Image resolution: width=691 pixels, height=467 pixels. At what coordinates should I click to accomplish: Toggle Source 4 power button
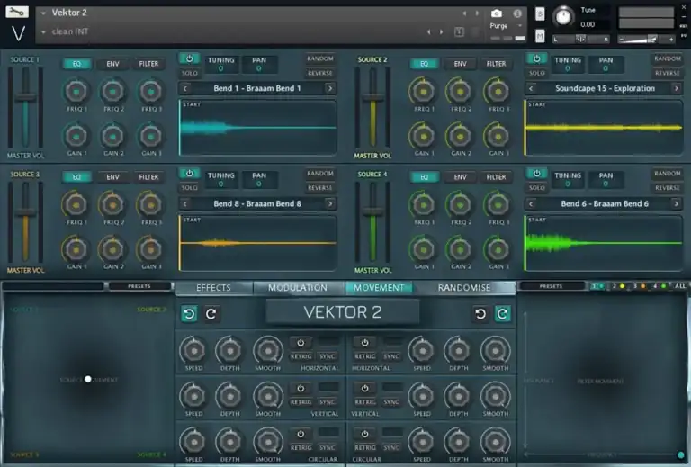[536, 174]
